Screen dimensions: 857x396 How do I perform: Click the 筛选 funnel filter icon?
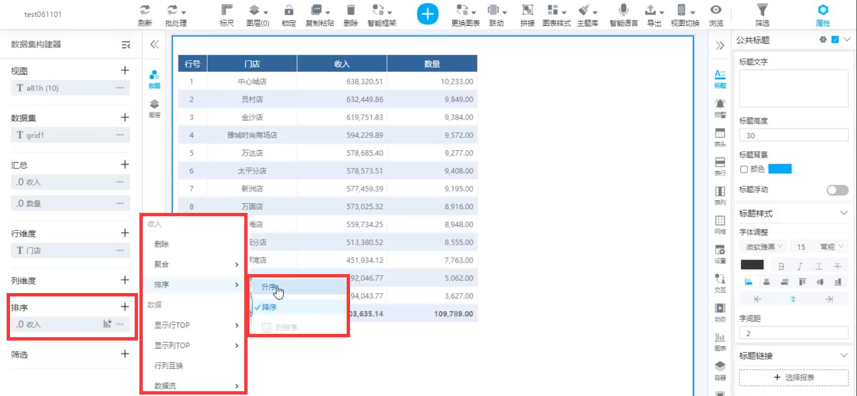762,10
